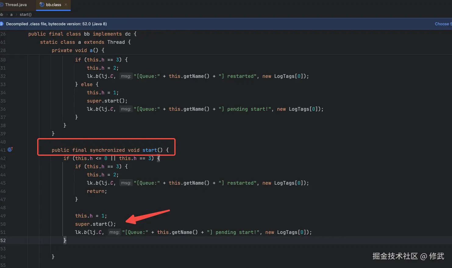Switch to the Thread.java editor tab

(x=15, y=5)
